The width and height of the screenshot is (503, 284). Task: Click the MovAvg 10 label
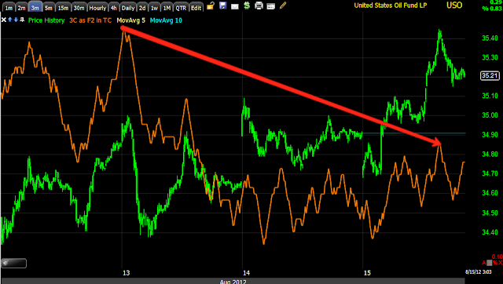[166, 20]
